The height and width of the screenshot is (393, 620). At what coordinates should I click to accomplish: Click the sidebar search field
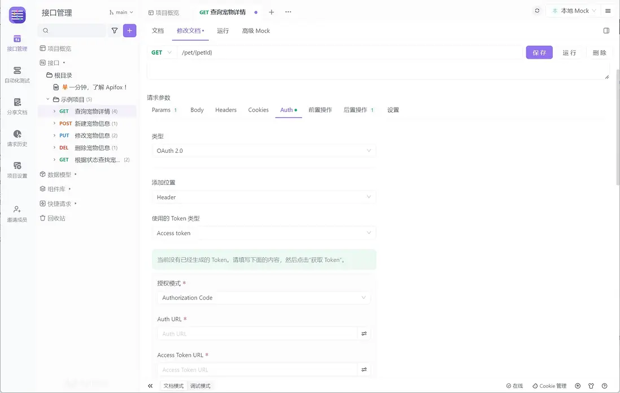pos(72,30)
